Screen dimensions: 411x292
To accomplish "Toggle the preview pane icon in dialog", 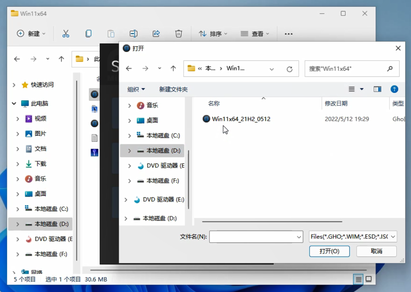I will [x=378, y=89].
